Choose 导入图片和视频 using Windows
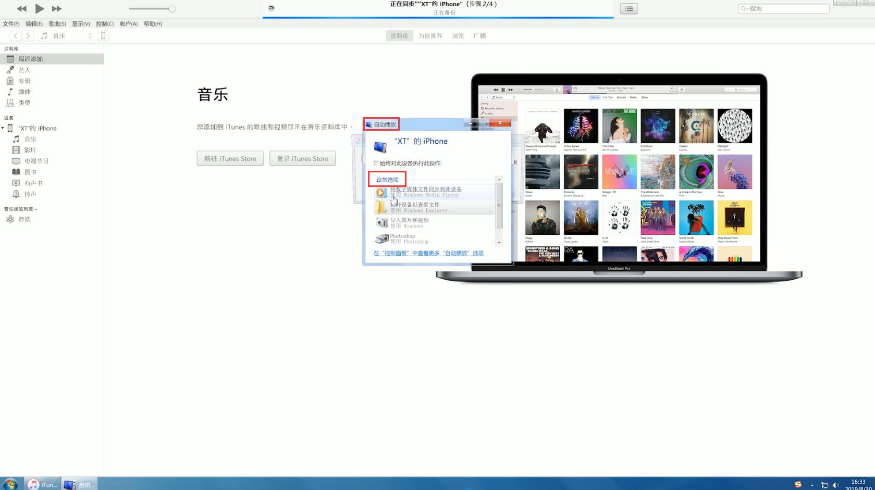This screenshot has width=875, height=490. [434, 223]
